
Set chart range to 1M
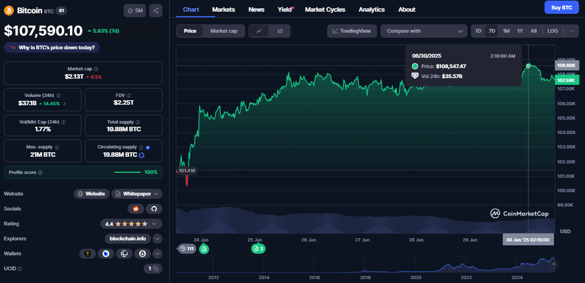pos(506,31)
